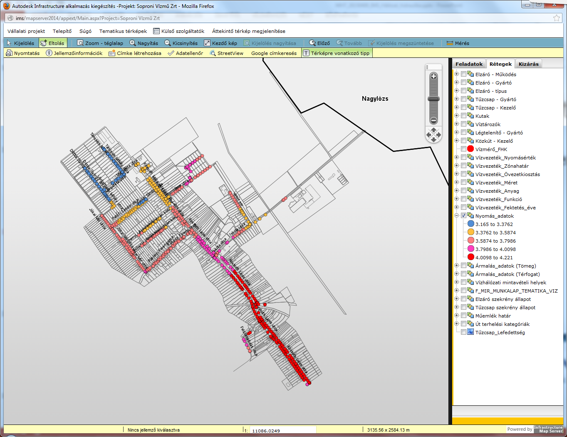Click the Víztározók layer group icon
The image size is (567, 437).
(x=470, y=124)
